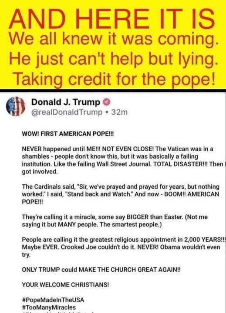Click the 'ONLY TRUMP could MAKE THE CHURCH GREAT AGAIN!!' line
The width and height of the screenshot is (226, 313).
(x=101, y=270)
